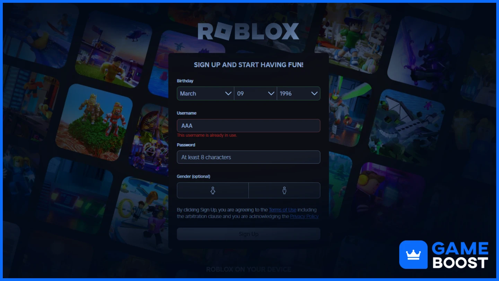The width and height of the screenshot is (499, 281).
Task: Click the Roblox logo at top
Action: point(248,32)
